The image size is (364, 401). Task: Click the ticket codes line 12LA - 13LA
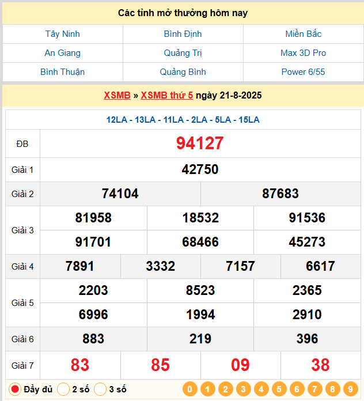pos(183,120)
